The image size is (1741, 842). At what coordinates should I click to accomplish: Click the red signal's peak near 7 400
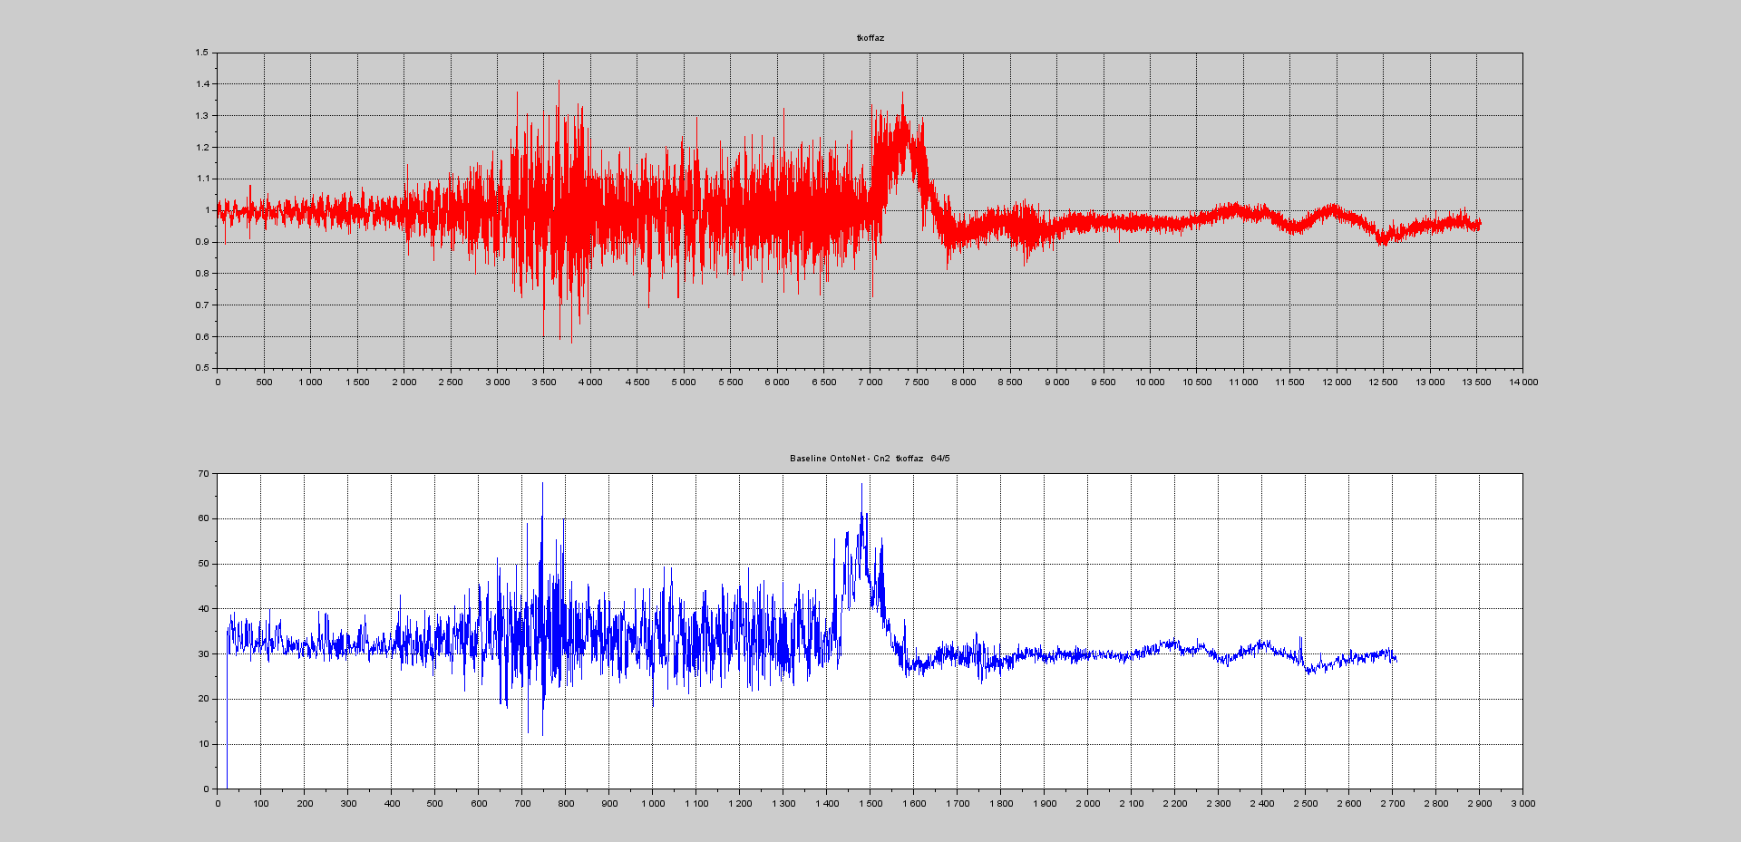902,94
